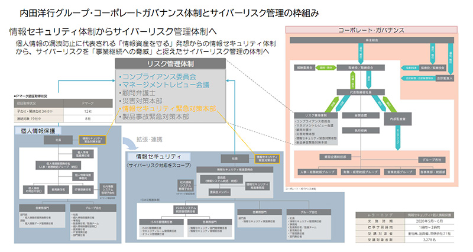Select the 人事・総務統括グループ box
Image resolution: width=473 pixels, height=252 pixels.
point(317,172)
